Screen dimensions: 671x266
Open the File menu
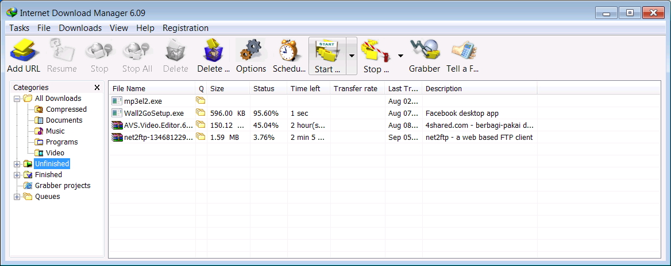[44, 28]
